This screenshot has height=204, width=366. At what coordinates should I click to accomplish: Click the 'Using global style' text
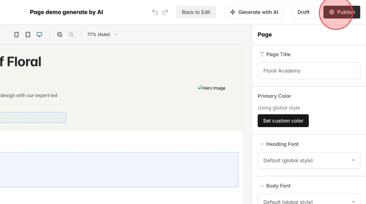click(x=279, y=108)
